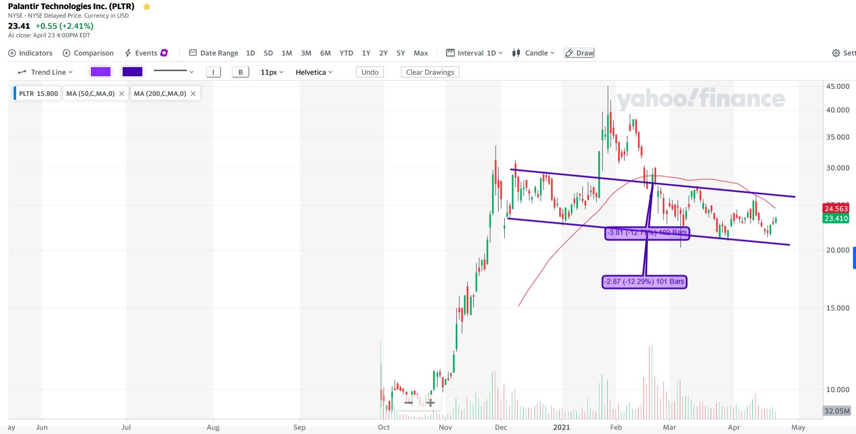The width and height of the screenshot is (856, 434).
Task: Pick the light purple fill color swatch
Action: tap(100, 72)
